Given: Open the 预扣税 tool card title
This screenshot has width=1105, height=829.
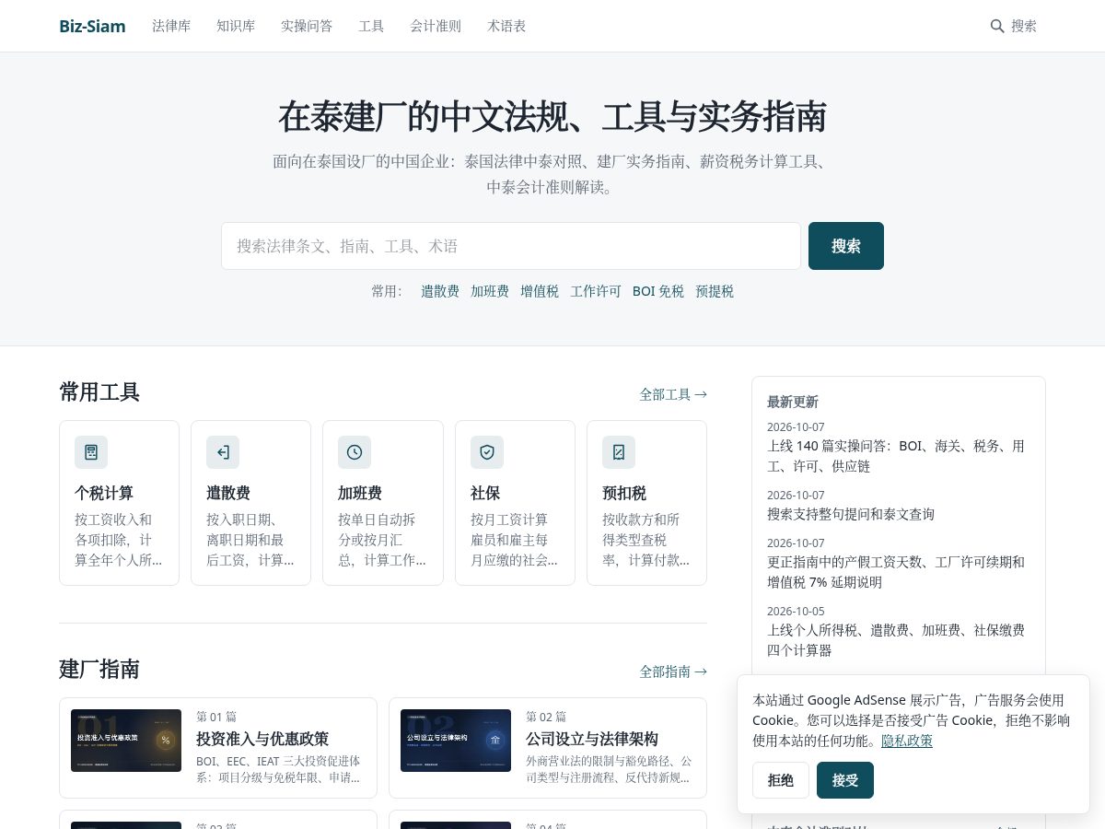Looking at the screenshot, I should click(x=624, y=493).
